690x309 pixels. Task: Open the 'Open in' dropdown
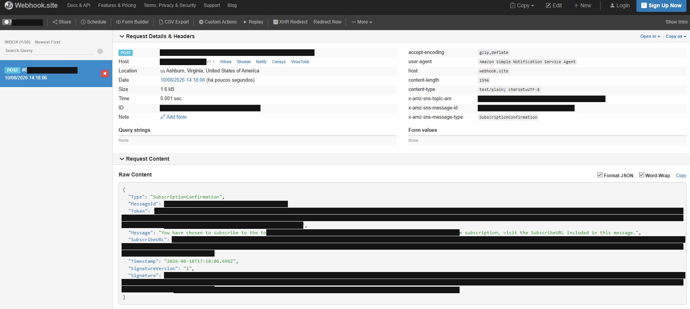click(x=650, y=36)
